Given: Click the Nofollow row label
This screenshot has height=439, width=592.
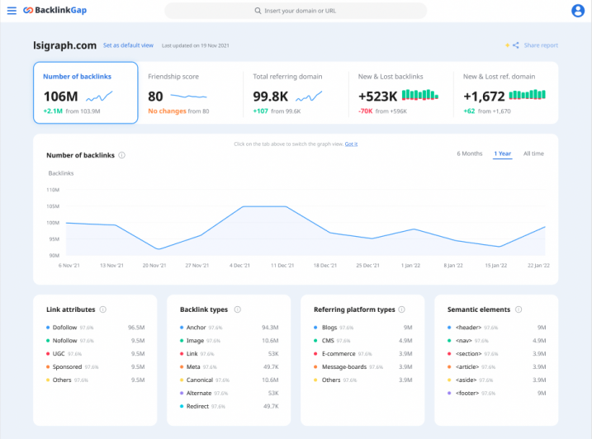Looking at the screenshot, I should coord(64,341).
